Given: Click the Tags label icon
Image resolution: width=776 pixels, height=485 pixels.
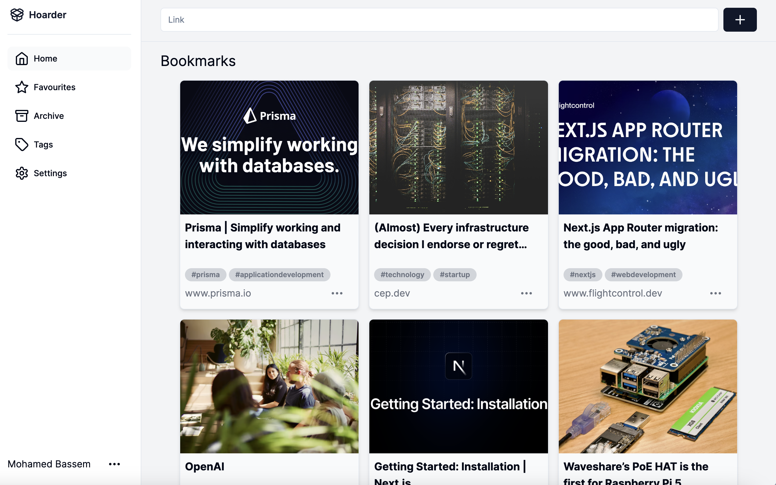Looking at the screenshot, I should click(x=22, y=144).
